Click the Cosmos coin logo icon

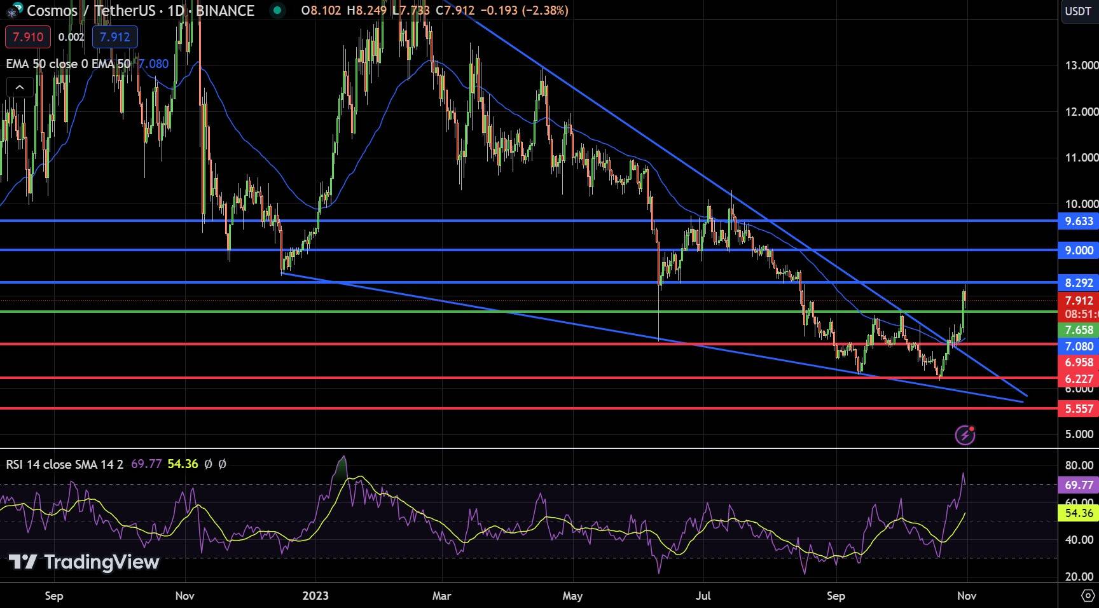tap(14, 11)
